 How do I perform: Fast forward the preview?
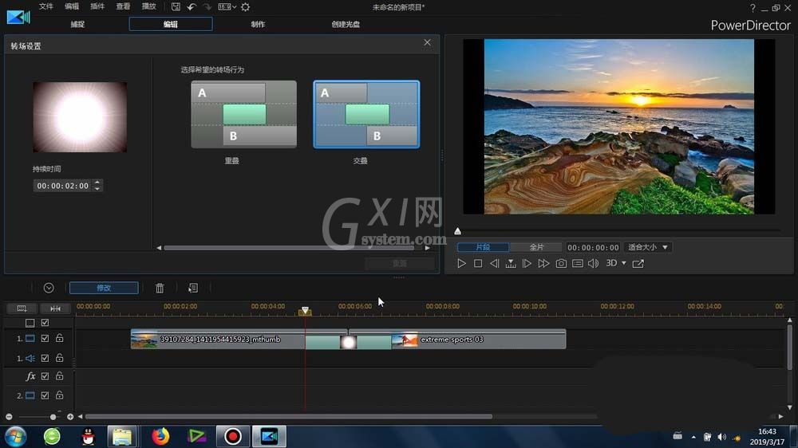543,263
